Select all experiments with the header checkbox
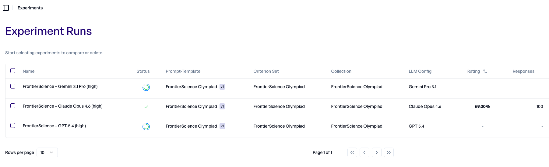 (x=13, y=71)
